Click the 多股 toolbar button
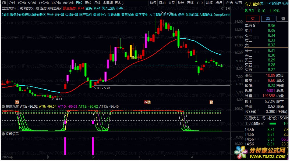The image size is (290, 161). click(171, 3)
